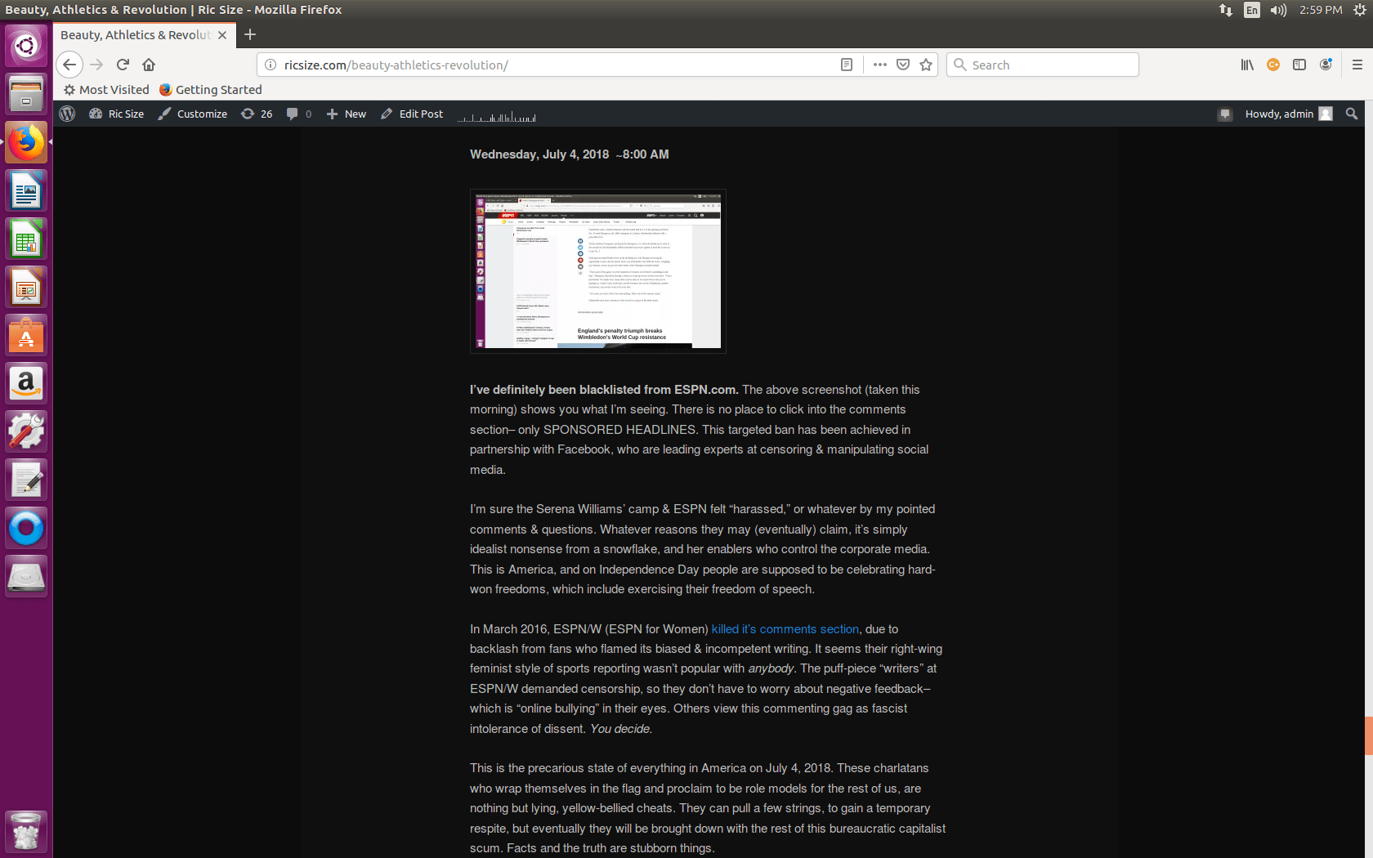View the site stats sparkline
1373x858 pixels.
tap(497, 116)
